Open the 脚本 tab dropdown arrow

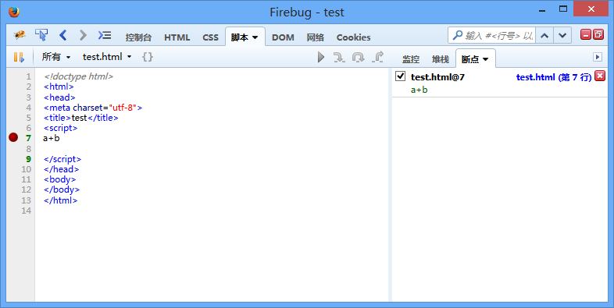point(255,37)
